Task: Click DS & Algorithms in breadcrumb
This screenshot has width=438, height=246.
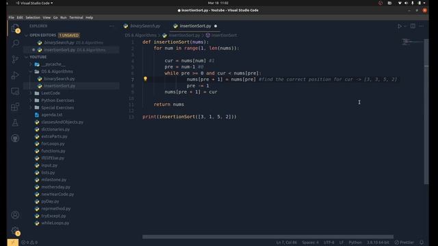Action: (x=140, y=36)
